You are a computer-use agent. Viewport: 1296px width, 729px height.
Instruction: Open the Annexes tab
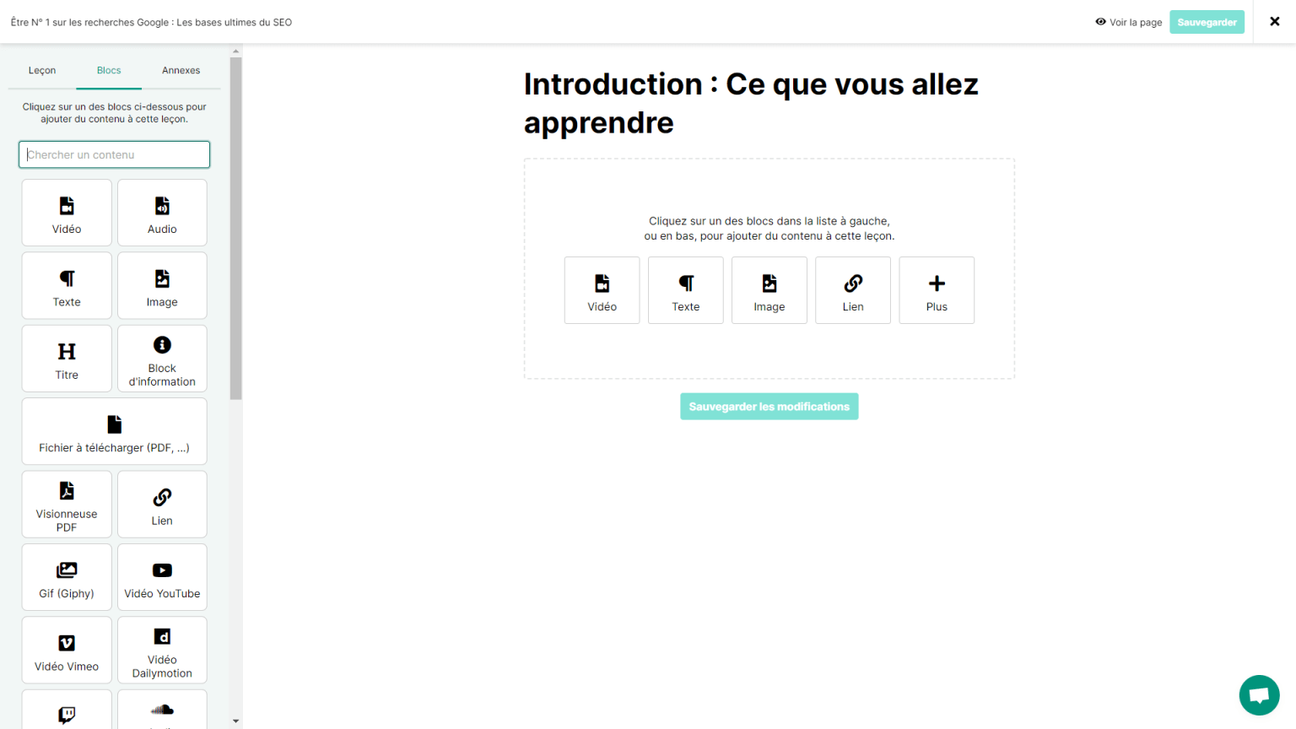click(x=181, y=71)
